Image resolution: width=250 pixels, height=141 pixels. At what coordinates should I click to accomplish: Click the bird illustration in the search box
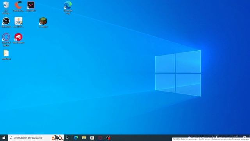point(57,137)
